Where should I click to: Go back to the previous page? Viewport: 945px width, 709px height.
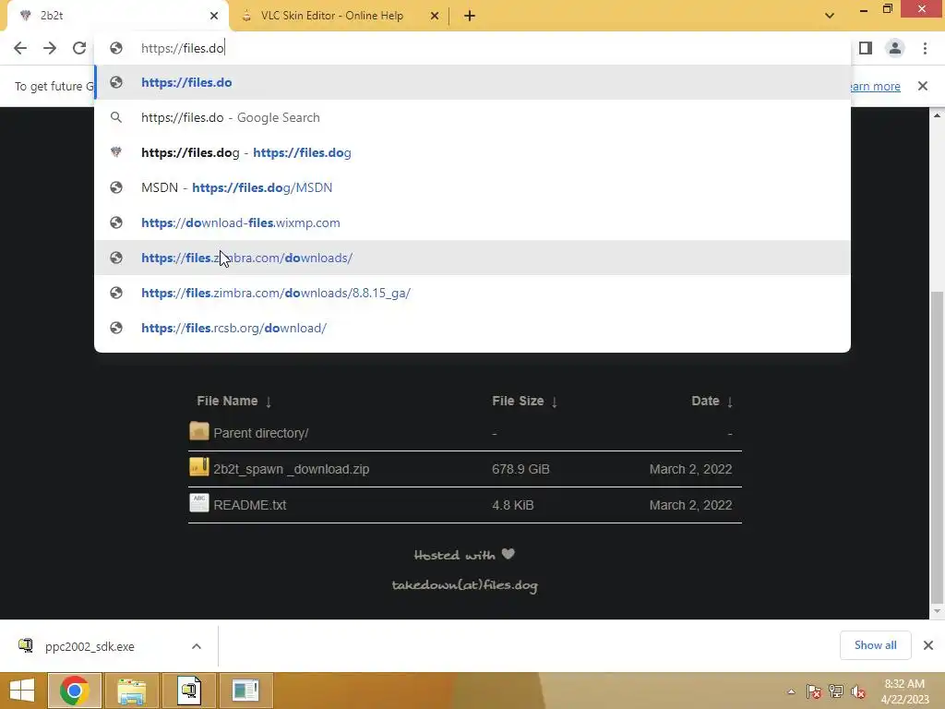(x=20, y=48)
